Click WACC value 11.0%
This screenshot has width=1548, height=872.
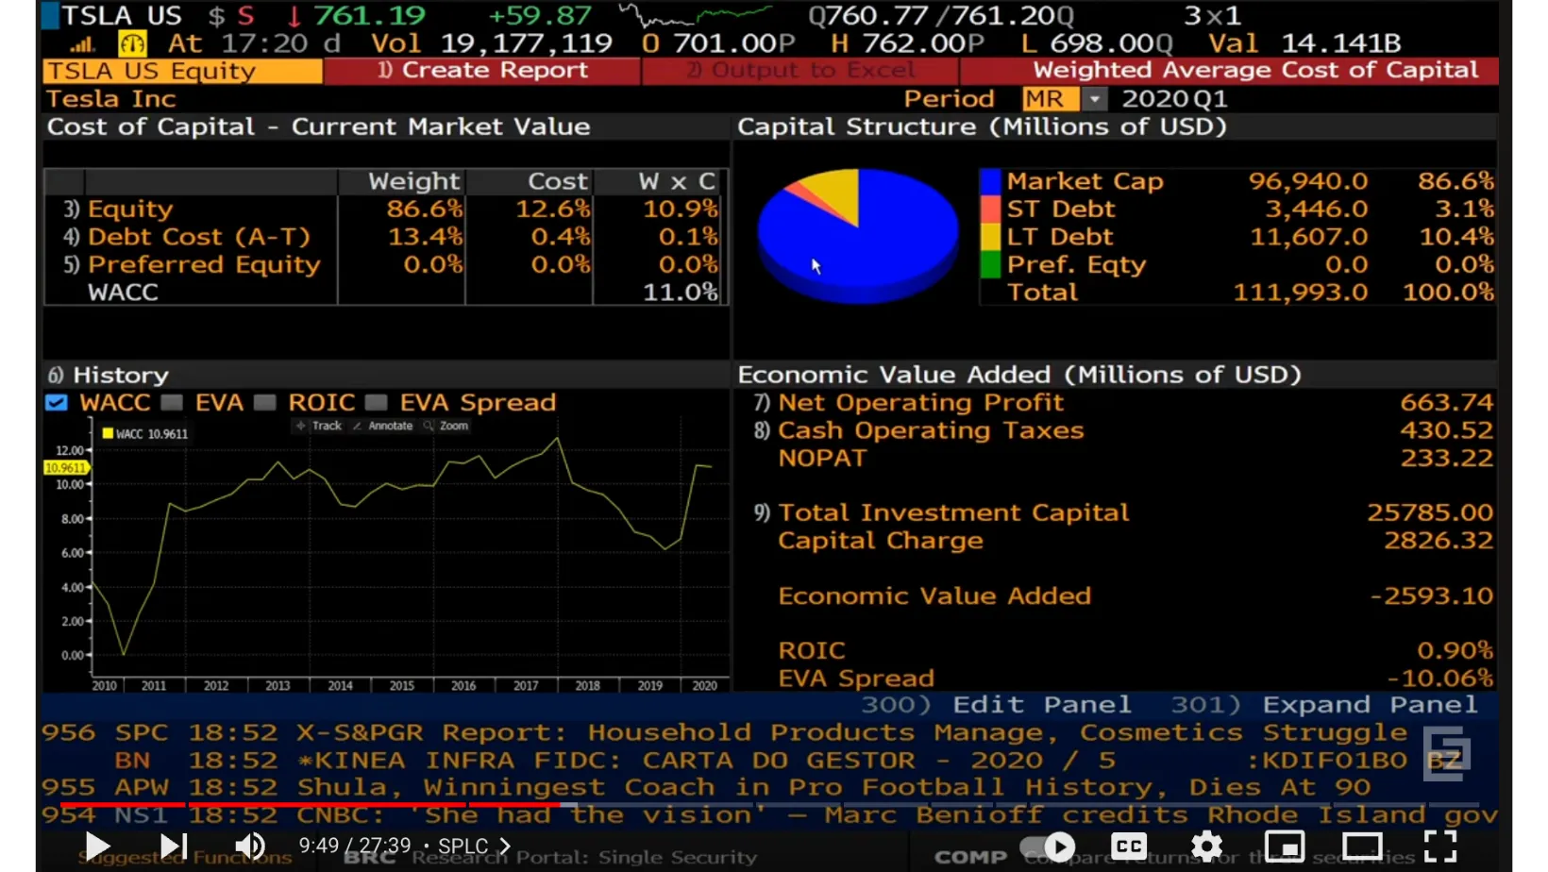[681, 293]
